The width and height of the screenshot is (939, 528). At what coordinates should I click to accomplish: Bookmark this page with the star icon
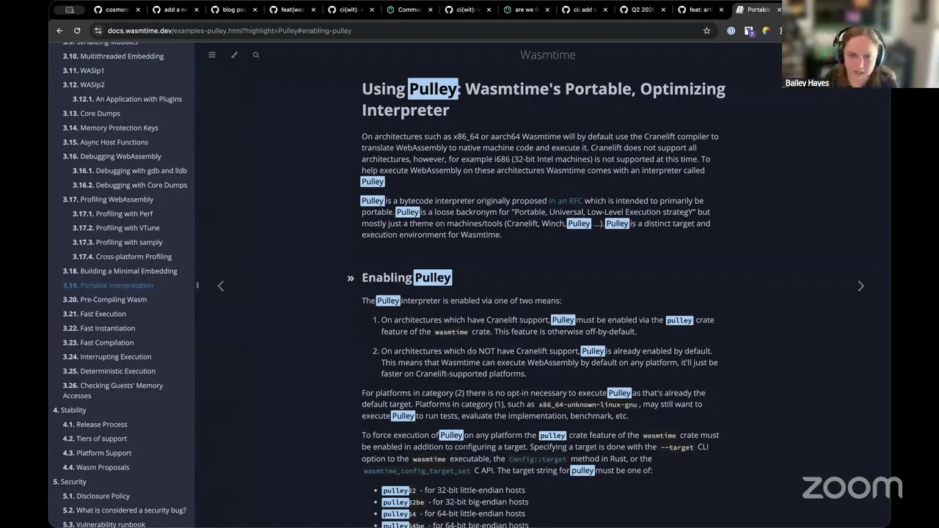707,31
